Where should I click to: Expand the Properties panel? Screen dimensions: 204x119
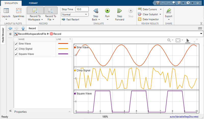tap(69, 112)
